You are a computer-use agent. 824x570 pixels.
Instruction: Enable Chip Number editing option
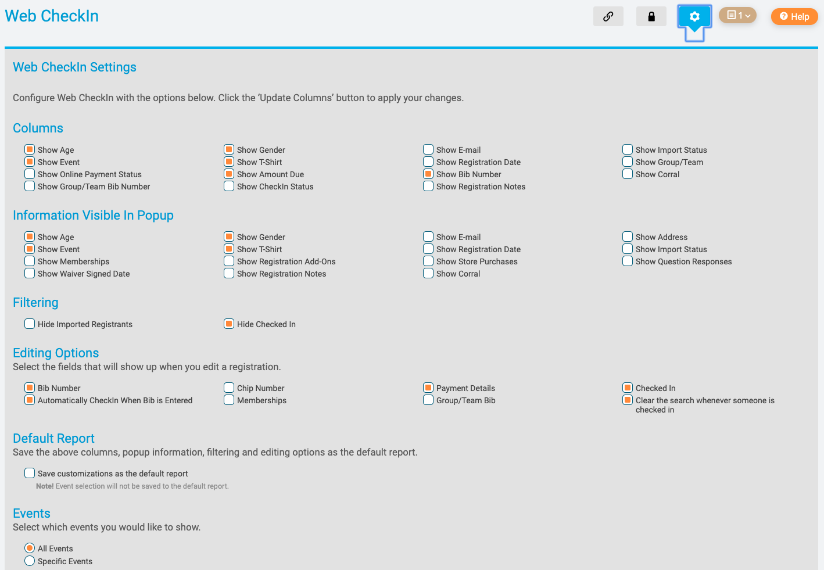tap(229, 388)
